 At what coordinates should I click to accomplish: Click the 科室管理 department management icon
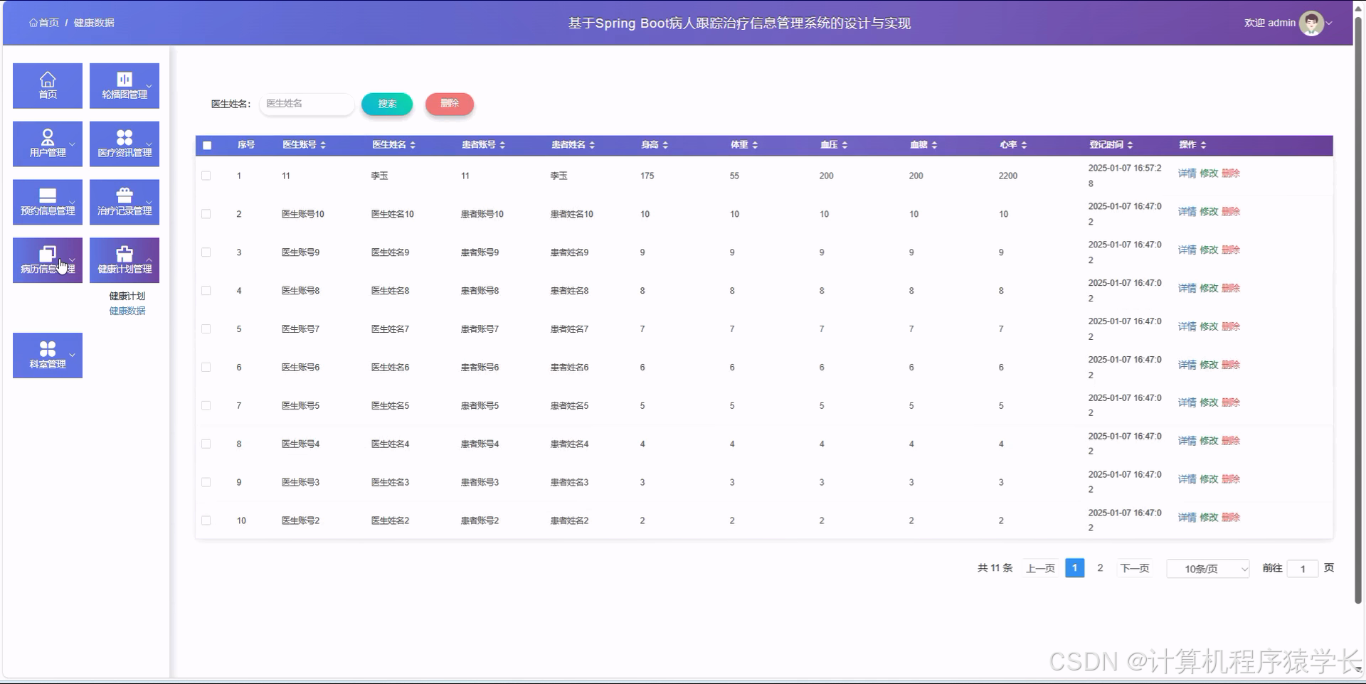click(x=47, y=355)
